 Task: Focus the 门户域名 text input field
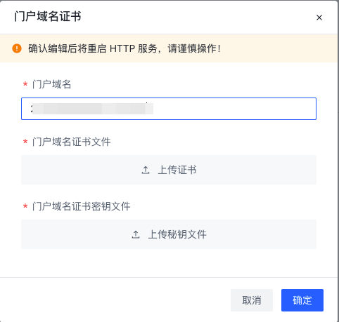pos(169,109)
